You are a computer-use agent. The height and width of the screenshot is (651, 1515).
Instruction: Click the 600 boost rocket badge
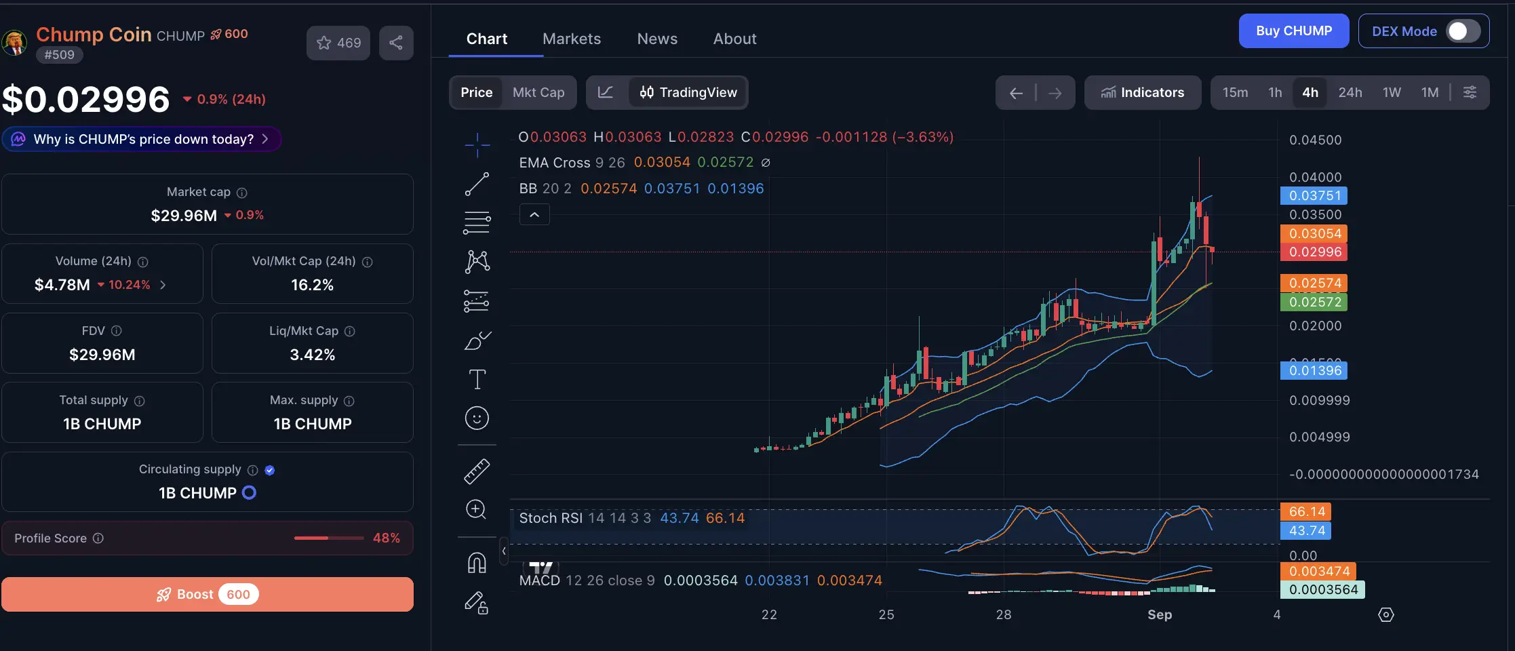[x=229, y=34]
